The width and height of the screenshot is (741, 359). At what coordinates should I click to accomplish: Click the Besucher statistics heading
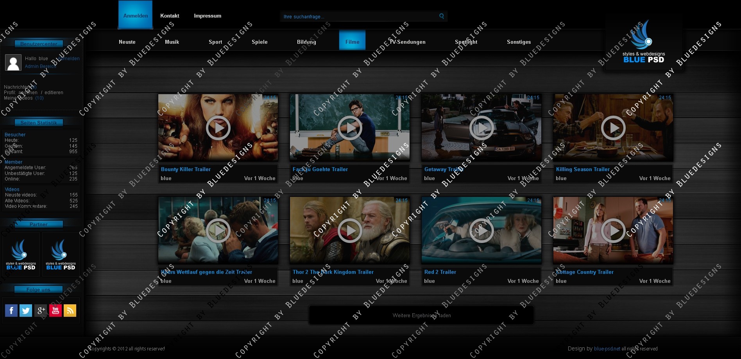[15, 134]
